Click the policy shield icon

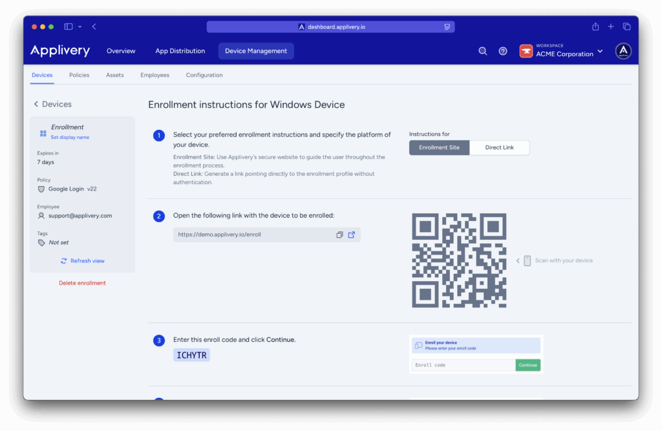tap(41, 189)
